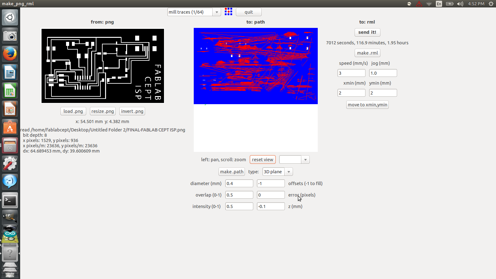This screenshot has width=496, height=279.
Task: Open Ubuntu Software Center
Action: pyautogui.click(x=10, y=127)
